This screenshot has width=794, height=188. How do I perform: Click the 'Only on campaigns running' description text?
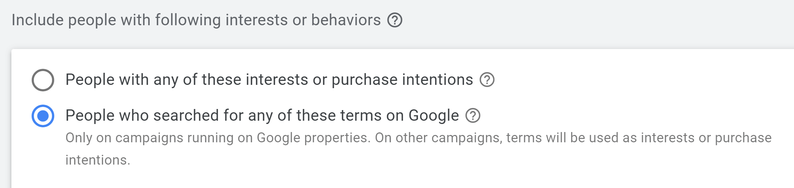(418, 148)
